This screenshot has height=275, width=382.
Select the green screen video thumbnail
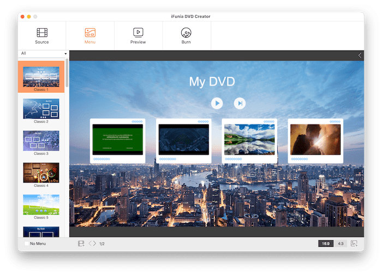[x=117, y=139]
